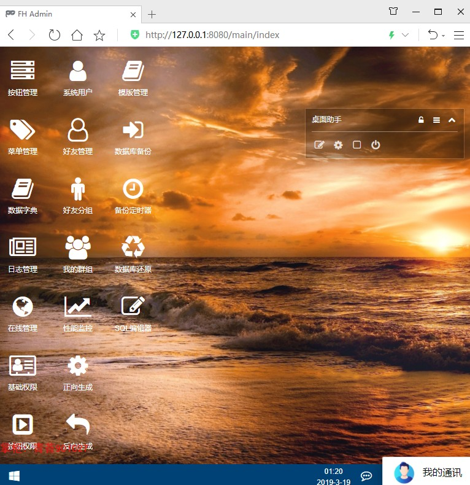The height and width of the screenshot is (485, 470).
Task: Open the chat message icon in taskbar
Action: tap(366, 476)
